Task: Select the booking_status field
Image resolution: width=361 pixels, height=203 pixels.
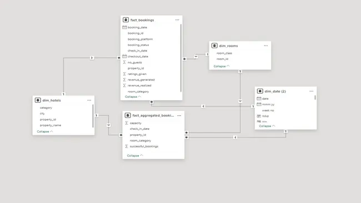Action: tap(138, 45)
